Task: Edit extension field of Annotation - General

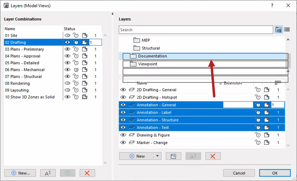Action: [x=238, y=105]
